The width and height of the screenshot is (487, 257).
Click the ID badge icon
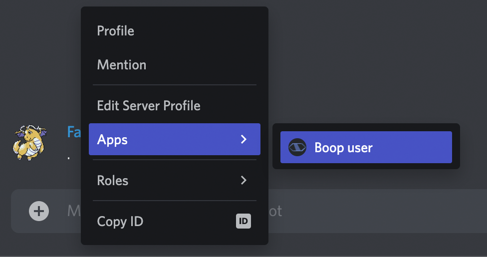(x=243, y=222)
